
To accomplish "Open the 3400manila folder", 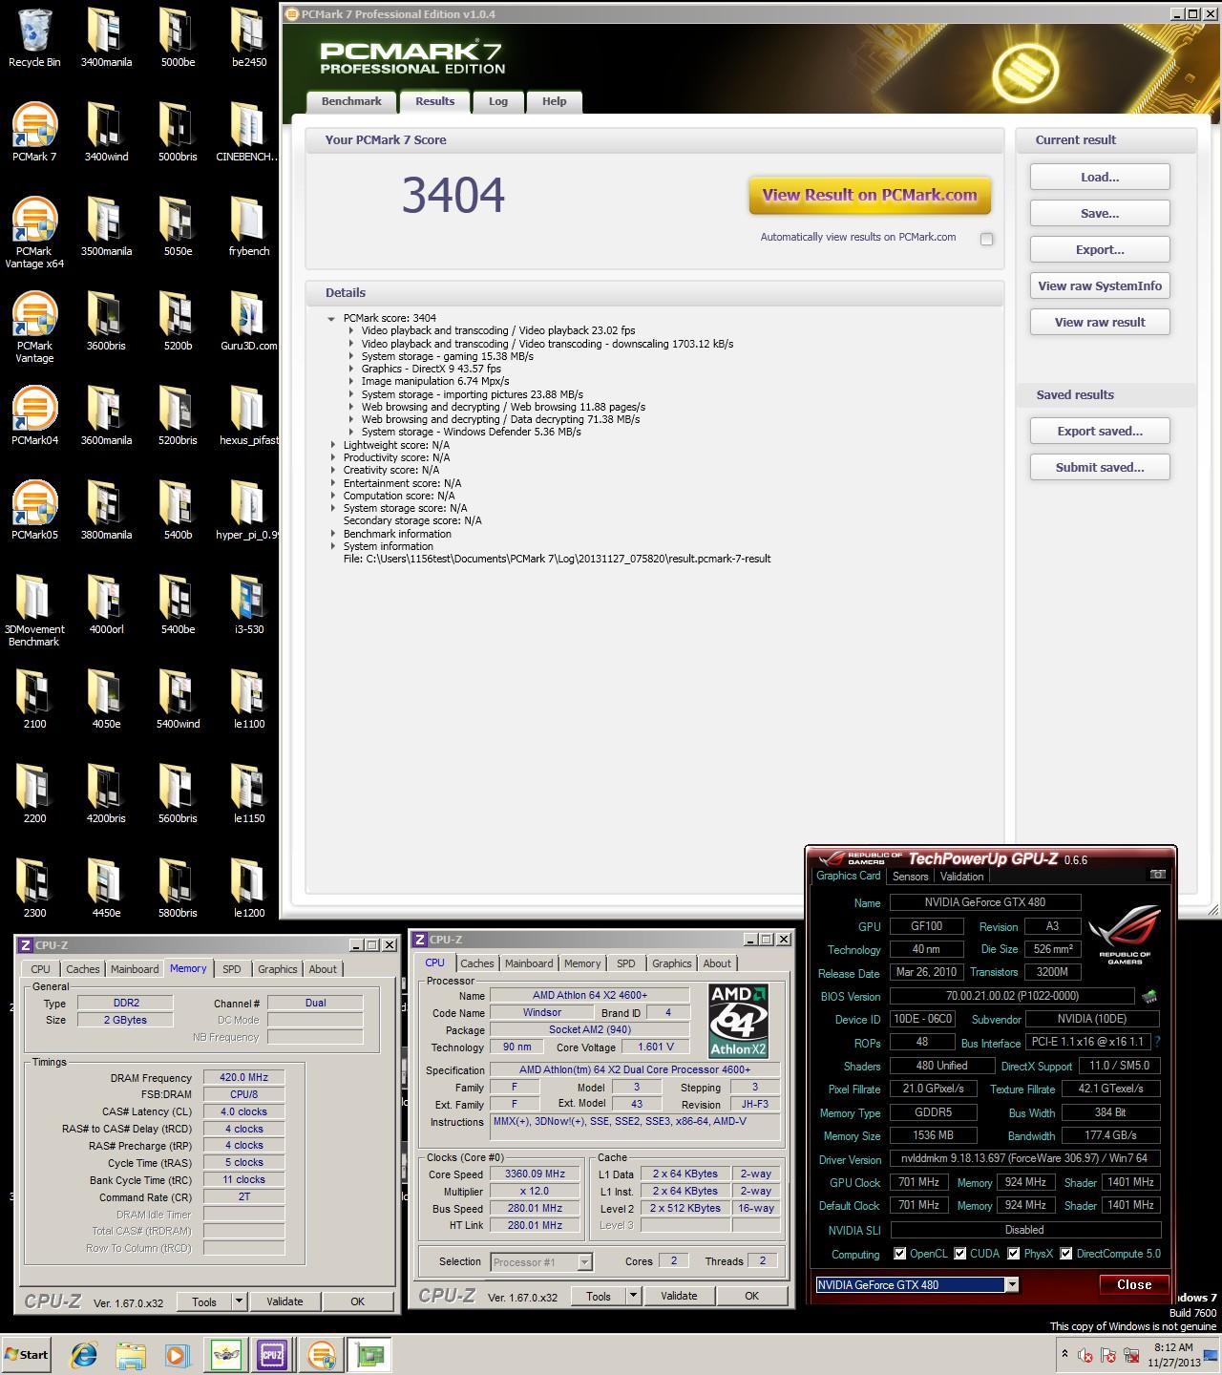I will (106, 38).
